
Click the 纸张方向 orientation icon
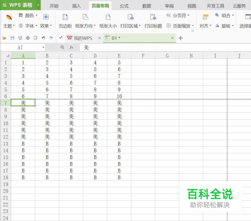85,17
